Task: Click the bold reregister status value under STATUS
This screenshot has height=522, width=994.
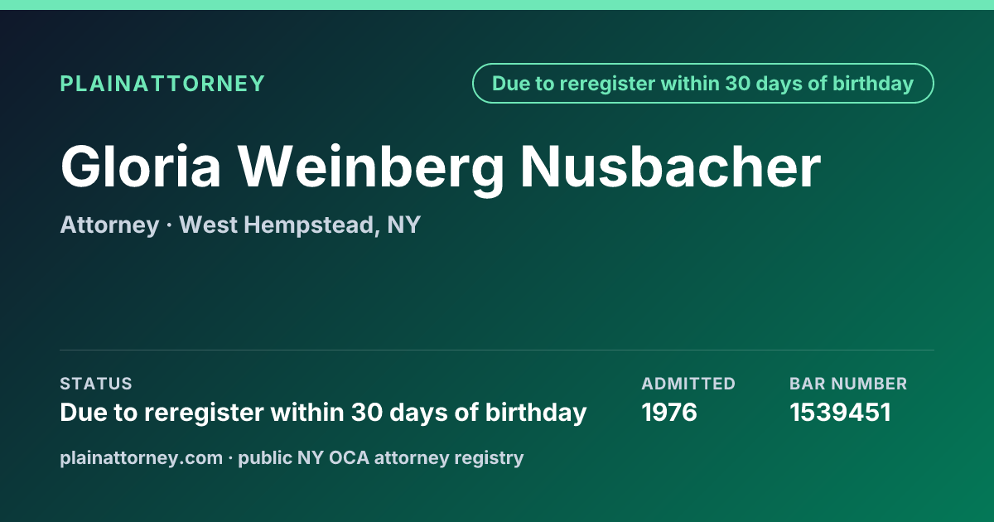Action: (x=323, y=413)
